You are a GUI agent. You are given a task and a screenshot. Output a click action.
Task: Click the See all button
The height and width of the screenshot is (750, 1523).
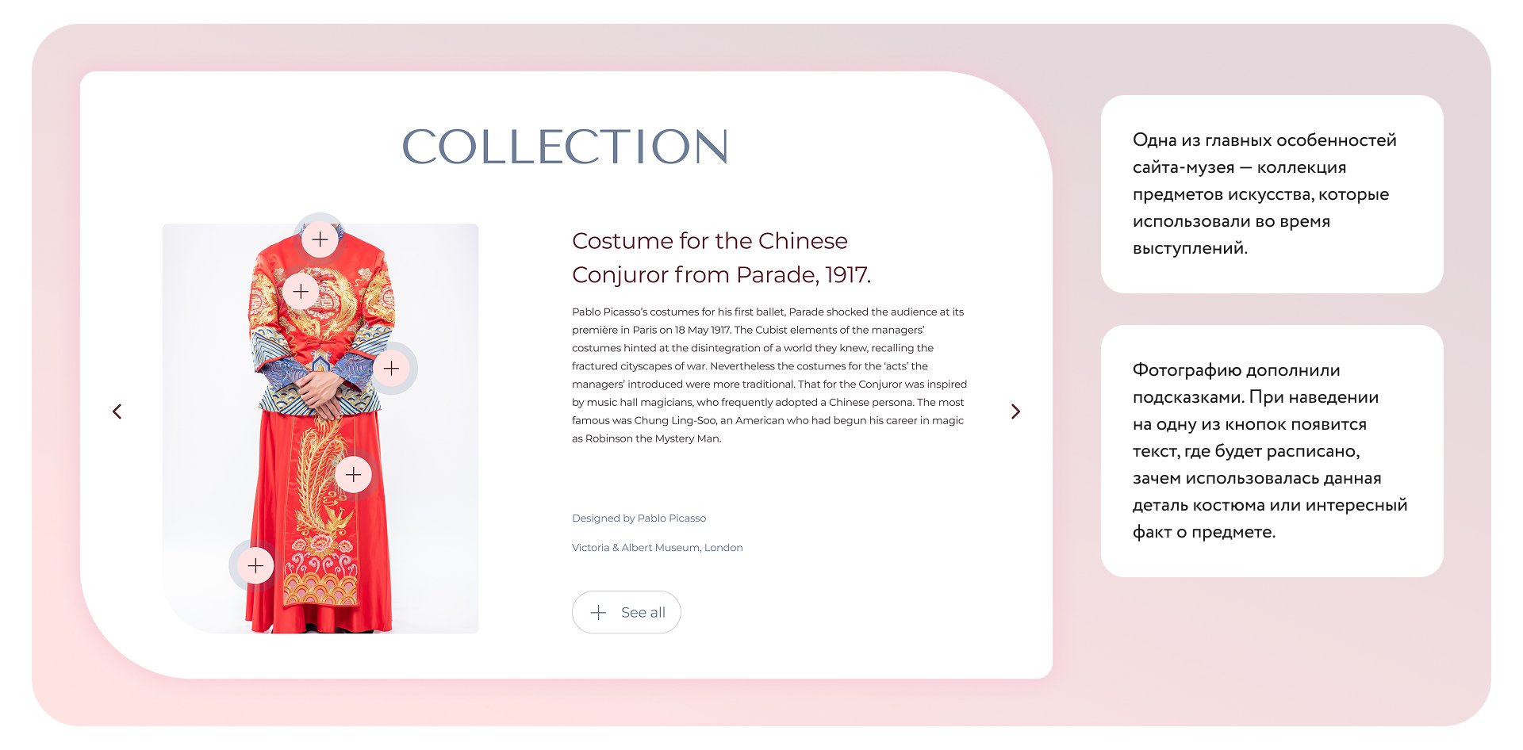[627, 612]
